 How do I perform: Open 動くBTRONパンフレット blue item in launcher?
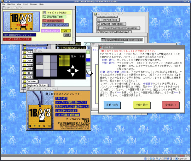[19, 35]
